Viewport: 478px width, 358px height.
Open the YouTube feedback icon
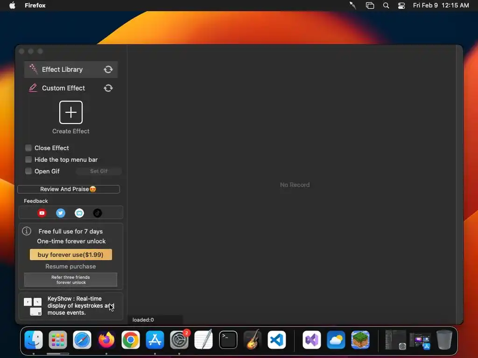[42, 213]
